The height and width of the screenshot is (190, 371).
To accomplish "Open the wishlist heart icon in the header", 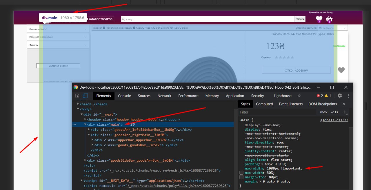I will coord(319,19).
